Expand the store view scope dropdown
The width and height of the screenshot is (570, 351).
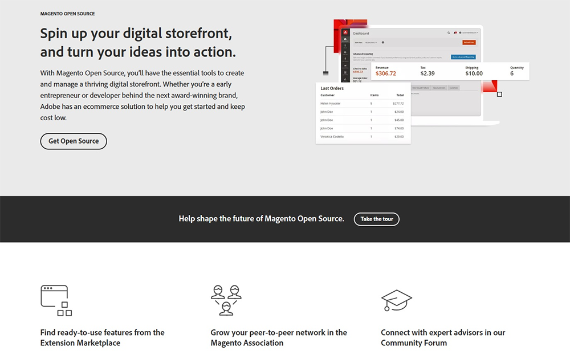371,42
